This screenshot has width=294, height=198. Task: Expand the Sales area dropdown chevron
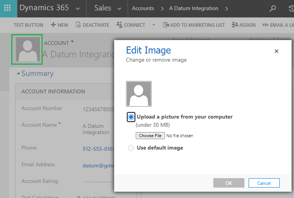(119, 9)
